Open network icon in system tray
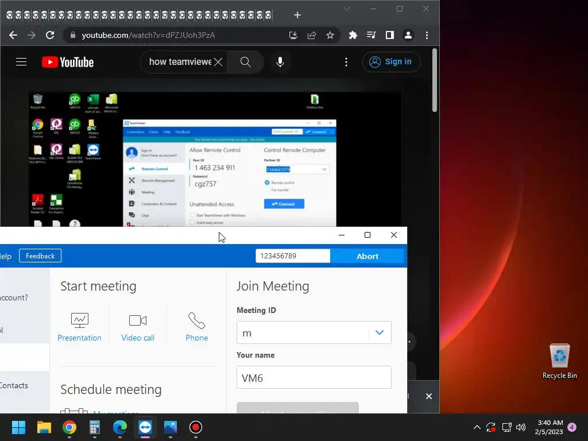 [506, 427]
